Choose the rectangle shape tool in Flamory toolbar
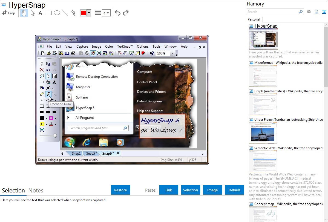The height and width of the screenshot is (222, 328). pos(48,13)
